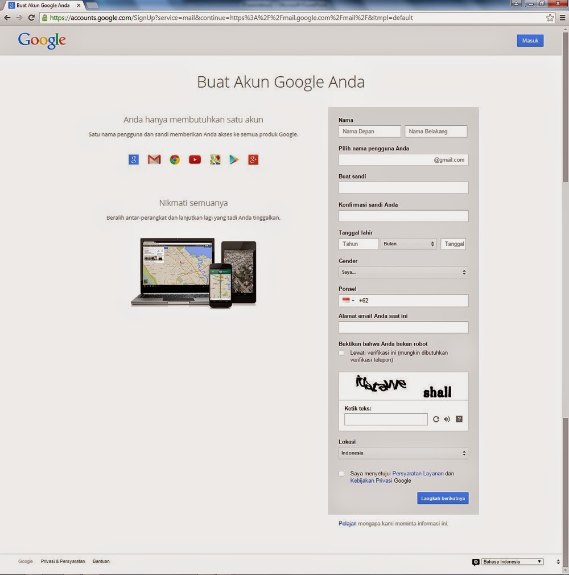The height and width of the screenshot is (575, 569).
Task: Go back with browser back arrow
Action: pyautogui.click(x=7, y=18)
